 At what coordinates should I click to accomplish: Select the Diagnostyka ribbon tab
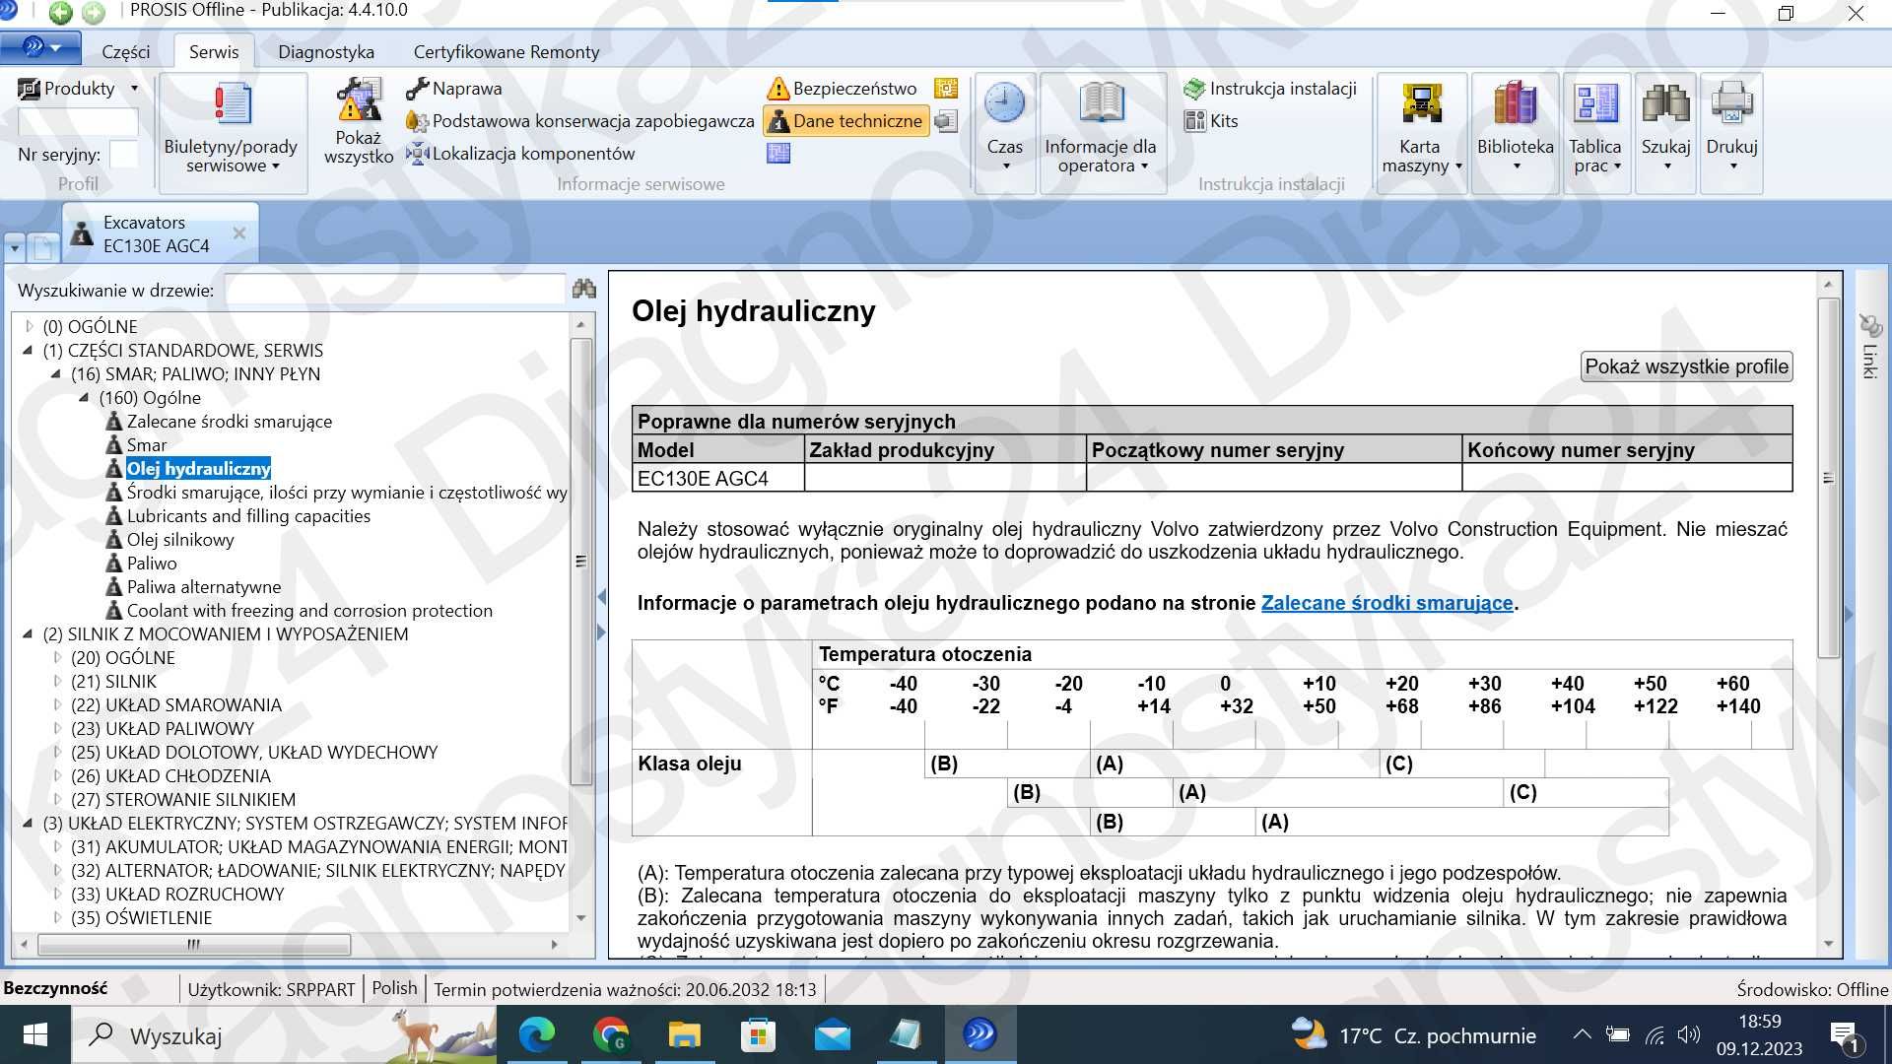click(x=327, y=50)
